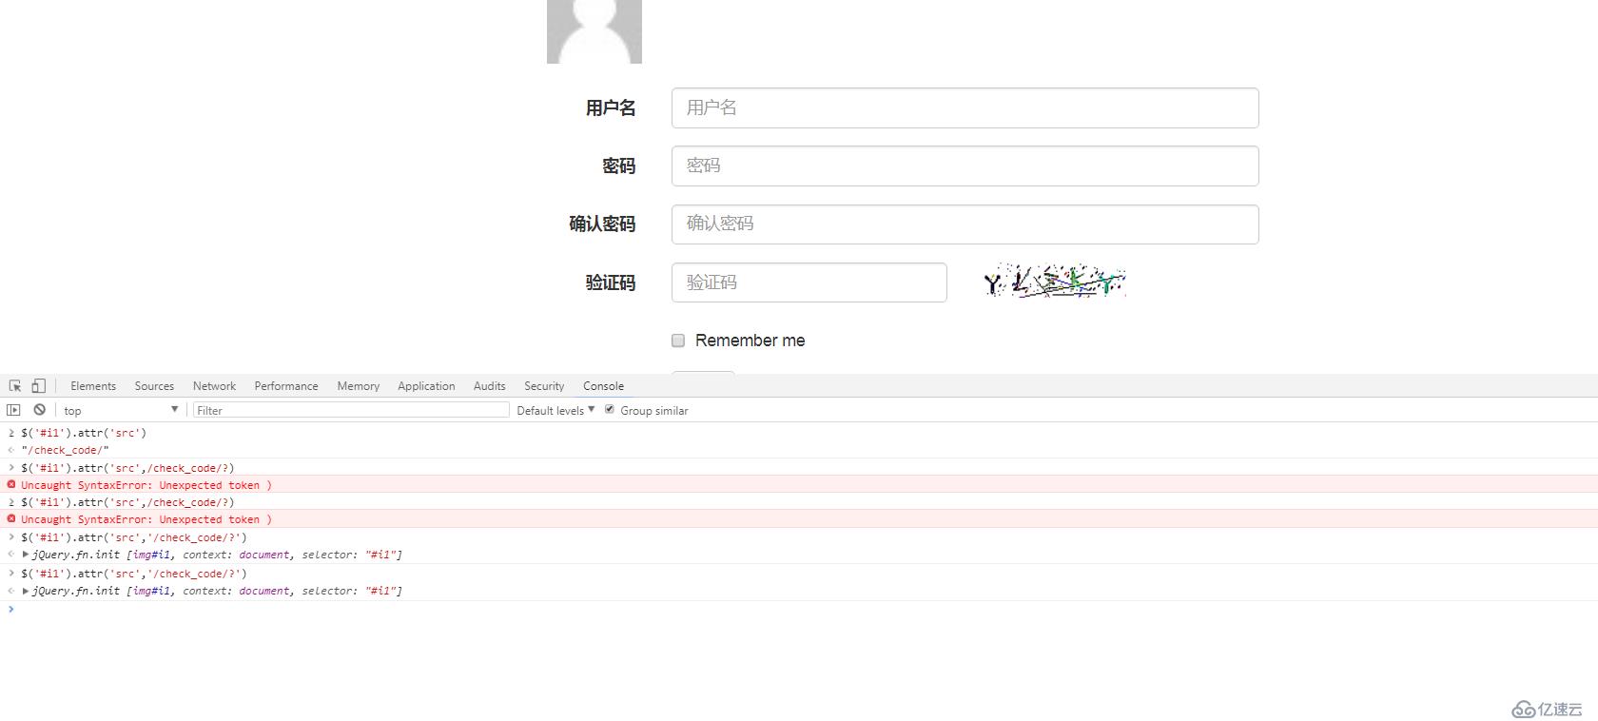
Task: Open the Performance tab
Action: [286, 386]
